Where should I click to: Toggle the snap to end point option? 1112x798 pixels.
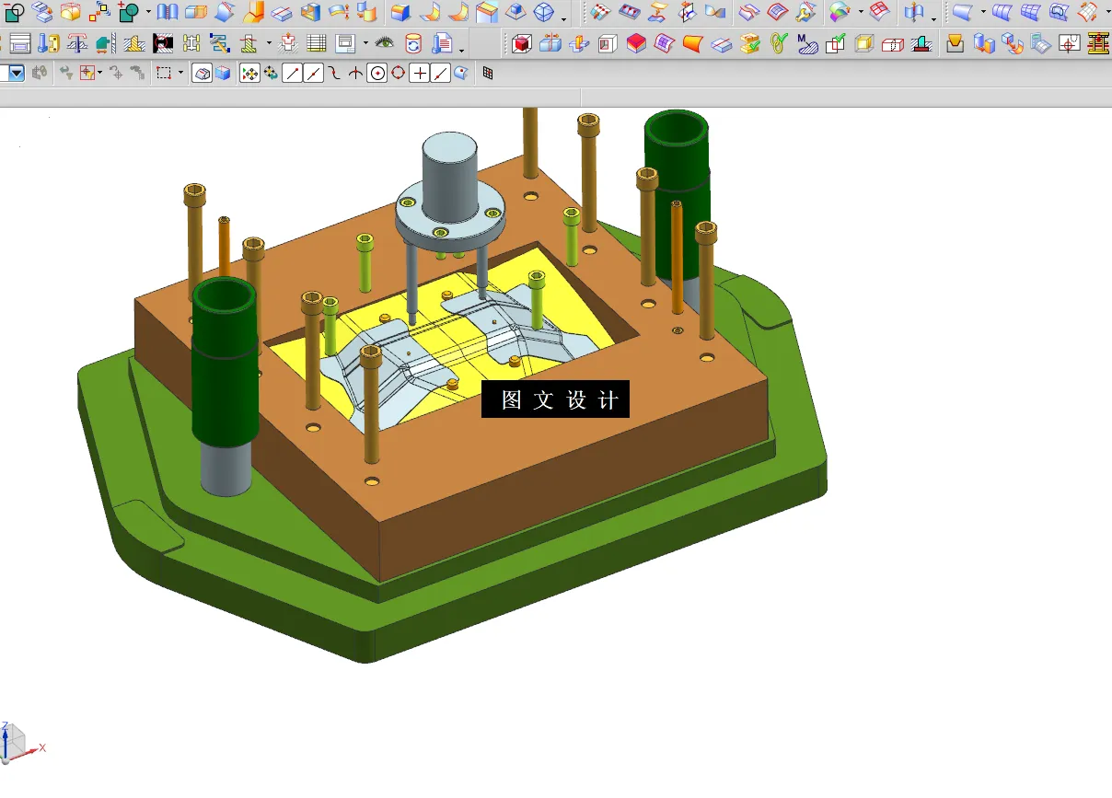(x=293, y=74)
